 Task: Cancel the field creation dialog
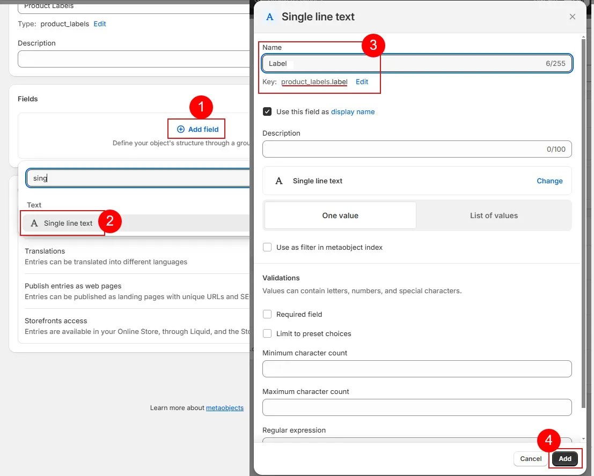(x=531, y=459)
